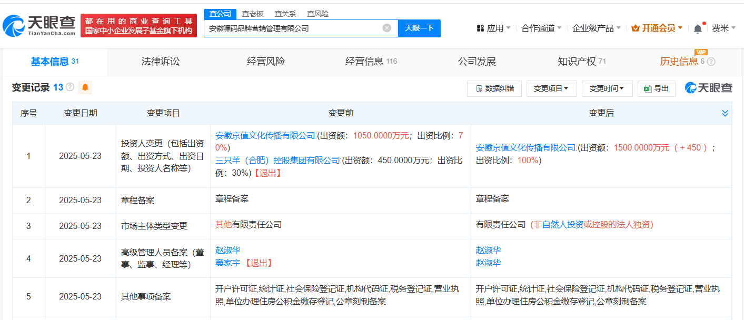Image resolution: width=744 pixels, height=320 pixels.
Task: Open first 赵淑华 link in 变更后 column
Action: (488, 250)
